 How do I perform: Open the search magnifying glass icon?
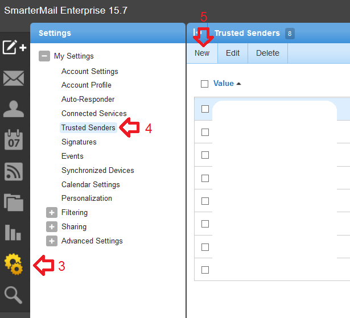point(14,295)
